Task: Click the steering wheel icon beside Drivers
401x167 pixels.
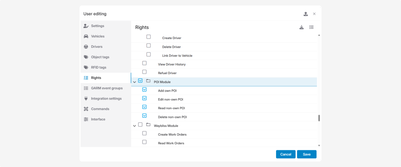Action: tap(86, 47)
